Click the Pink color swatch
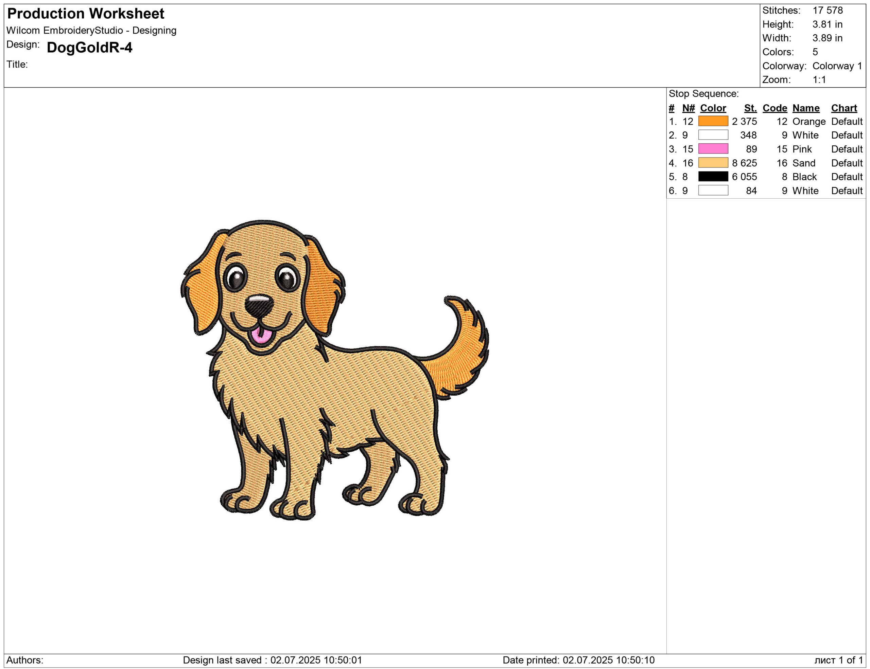The image size is (870, 669). click(x=713, y=149)
